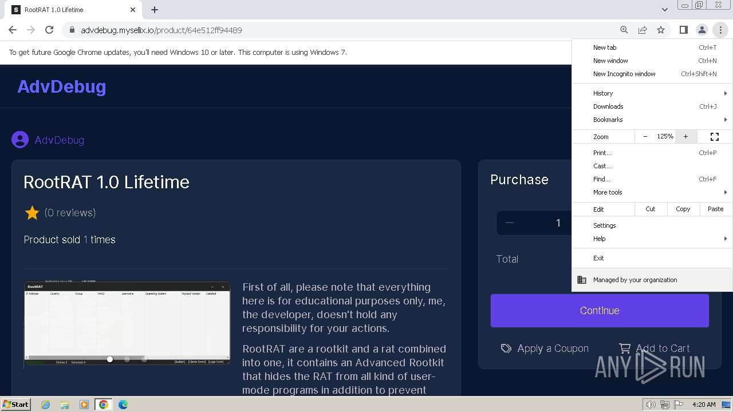Click the address bar URL
This screenshot has width=733, height=412.
coord(161,30)
